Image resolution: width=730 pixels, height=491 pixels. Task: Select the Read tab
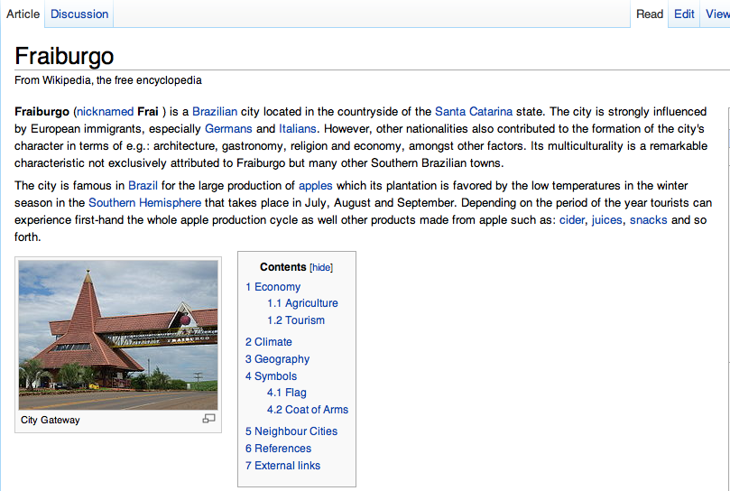coord(650,14)
